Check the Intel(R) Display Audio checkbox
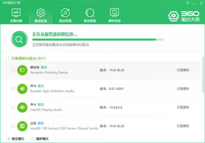Image resolution: width=205 pixels, height=143 pixels. (13, 107)
